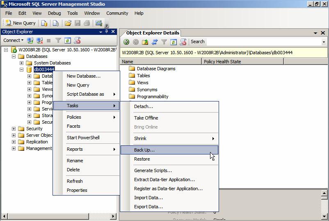Click the Analysis Services query icon
329x221 pixels.
point(56,23)
